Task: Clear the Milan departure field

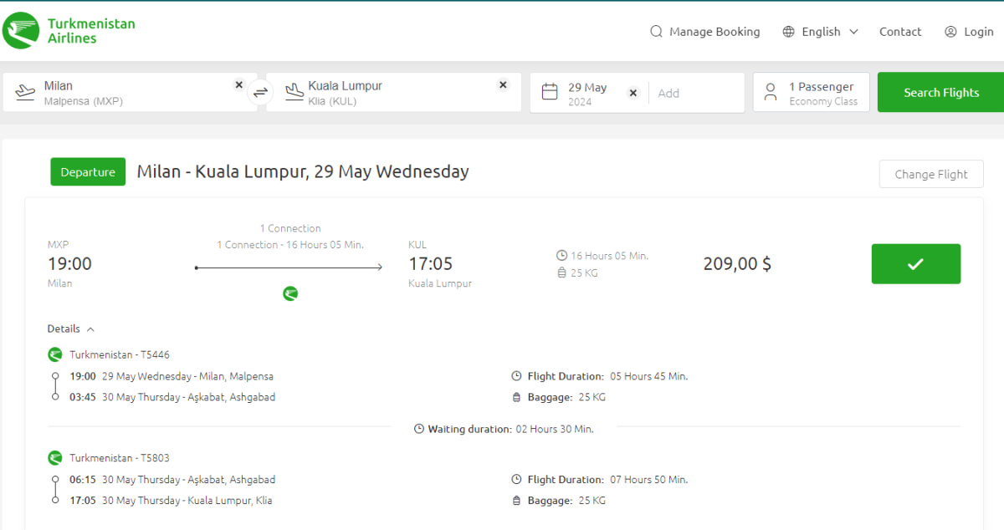Action: 238,85
